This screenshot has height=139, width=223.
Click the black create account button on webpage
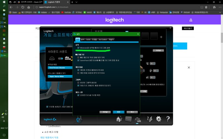(x=188, y=28)
